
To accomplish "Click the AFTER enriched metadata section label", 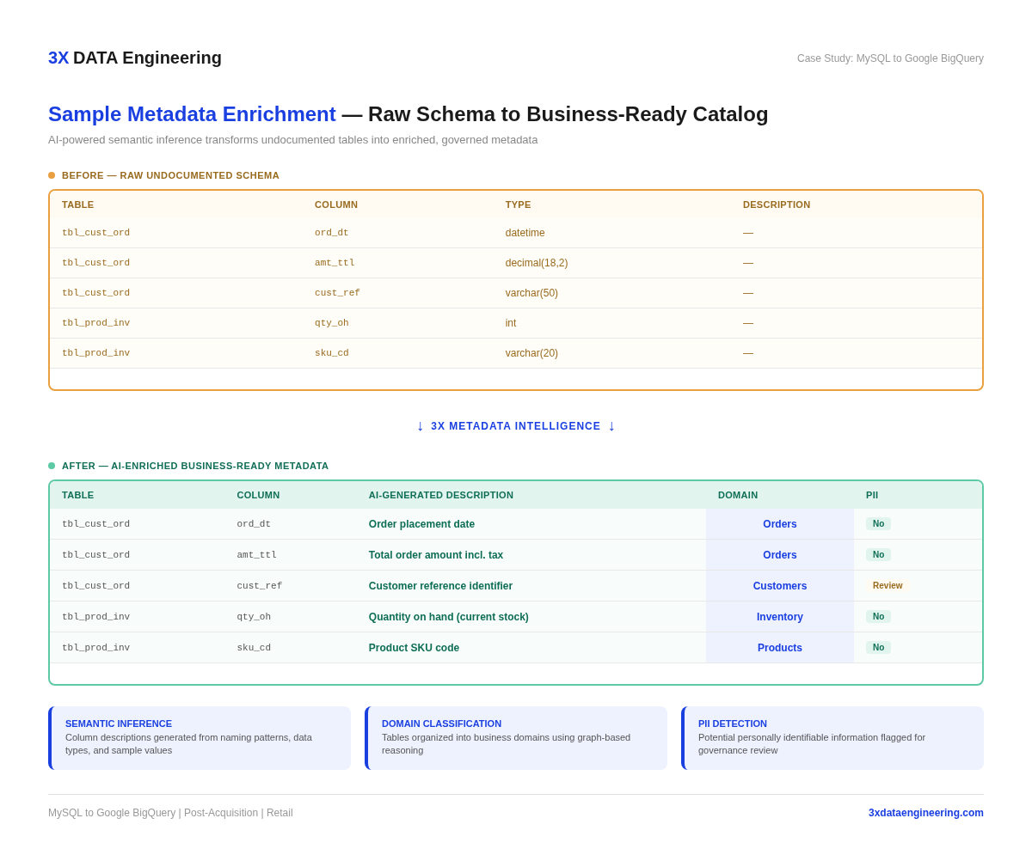I will click(x=195, y=466).
